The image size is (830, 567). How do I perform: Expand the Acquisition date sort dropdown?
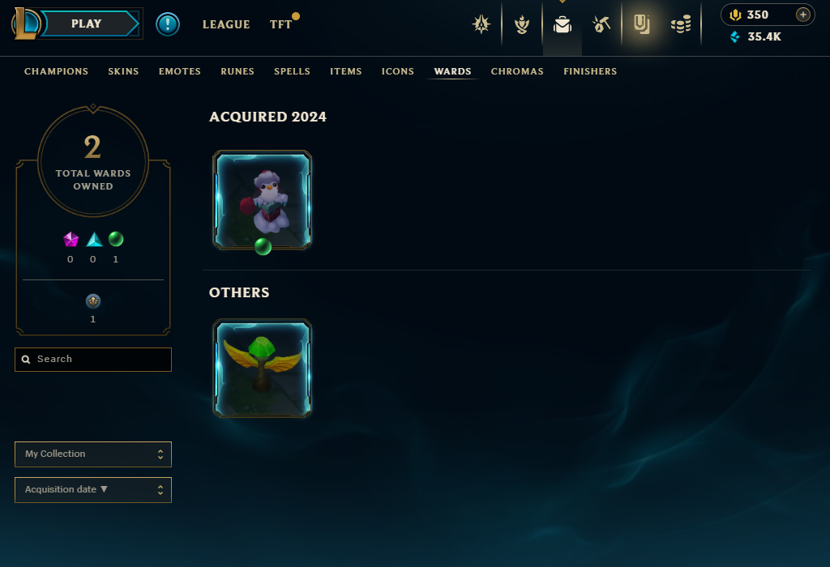pyautogui.click(x=93, y=490)
